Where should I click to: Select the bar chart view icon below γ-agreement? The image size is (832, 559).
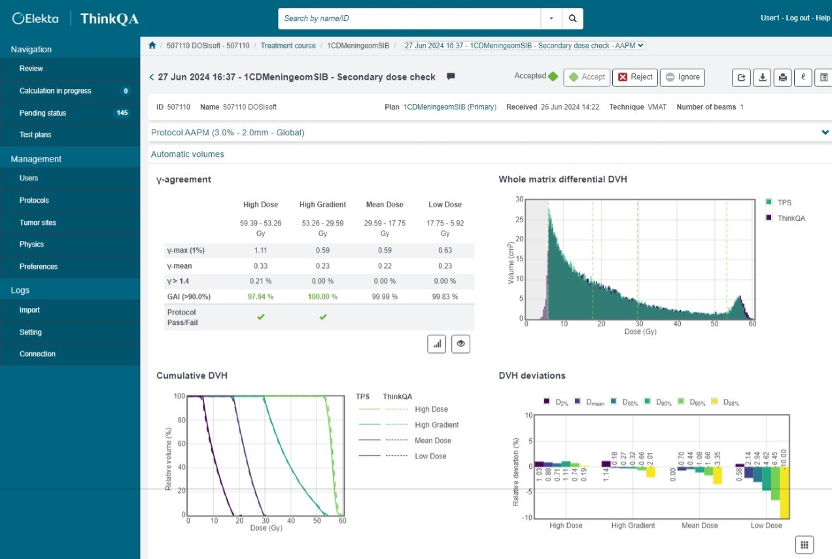(x=436, y=343)
